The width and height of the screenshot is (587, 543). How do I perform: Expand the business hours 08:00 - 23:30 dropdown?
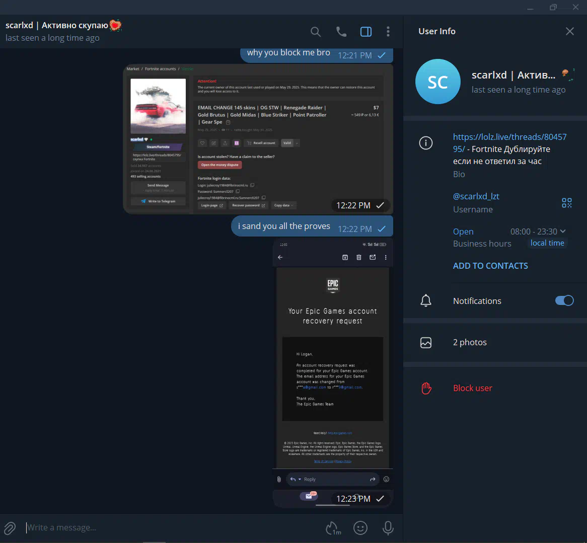538,231
